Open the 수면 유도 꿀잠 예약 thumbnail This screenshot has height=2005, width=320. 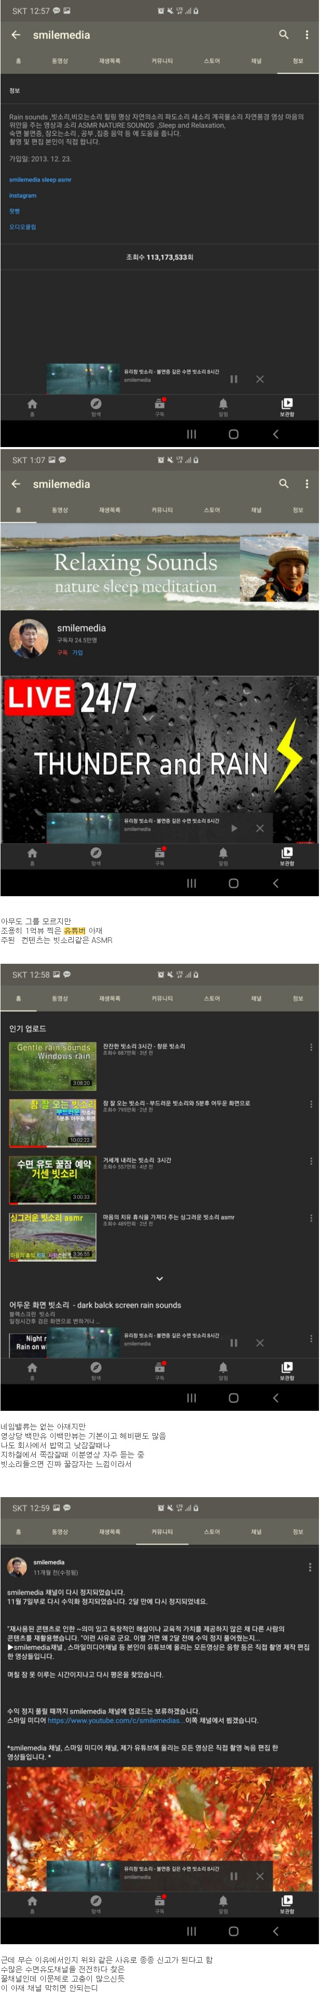pyautogui.click(x=53, y=1180)
